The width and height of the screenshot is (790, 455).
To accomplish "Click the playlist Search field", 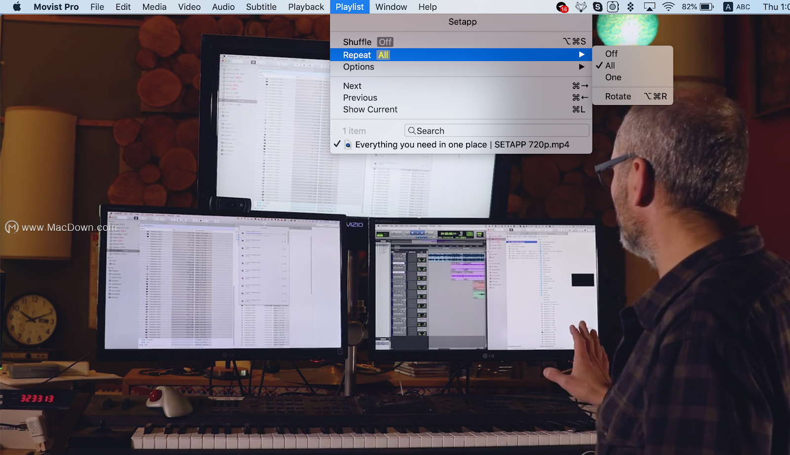I will [497, 131].
